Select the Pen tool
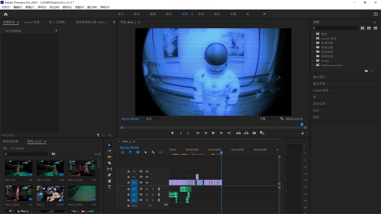Screen dimensions: 381x214 tap(109, 175)
